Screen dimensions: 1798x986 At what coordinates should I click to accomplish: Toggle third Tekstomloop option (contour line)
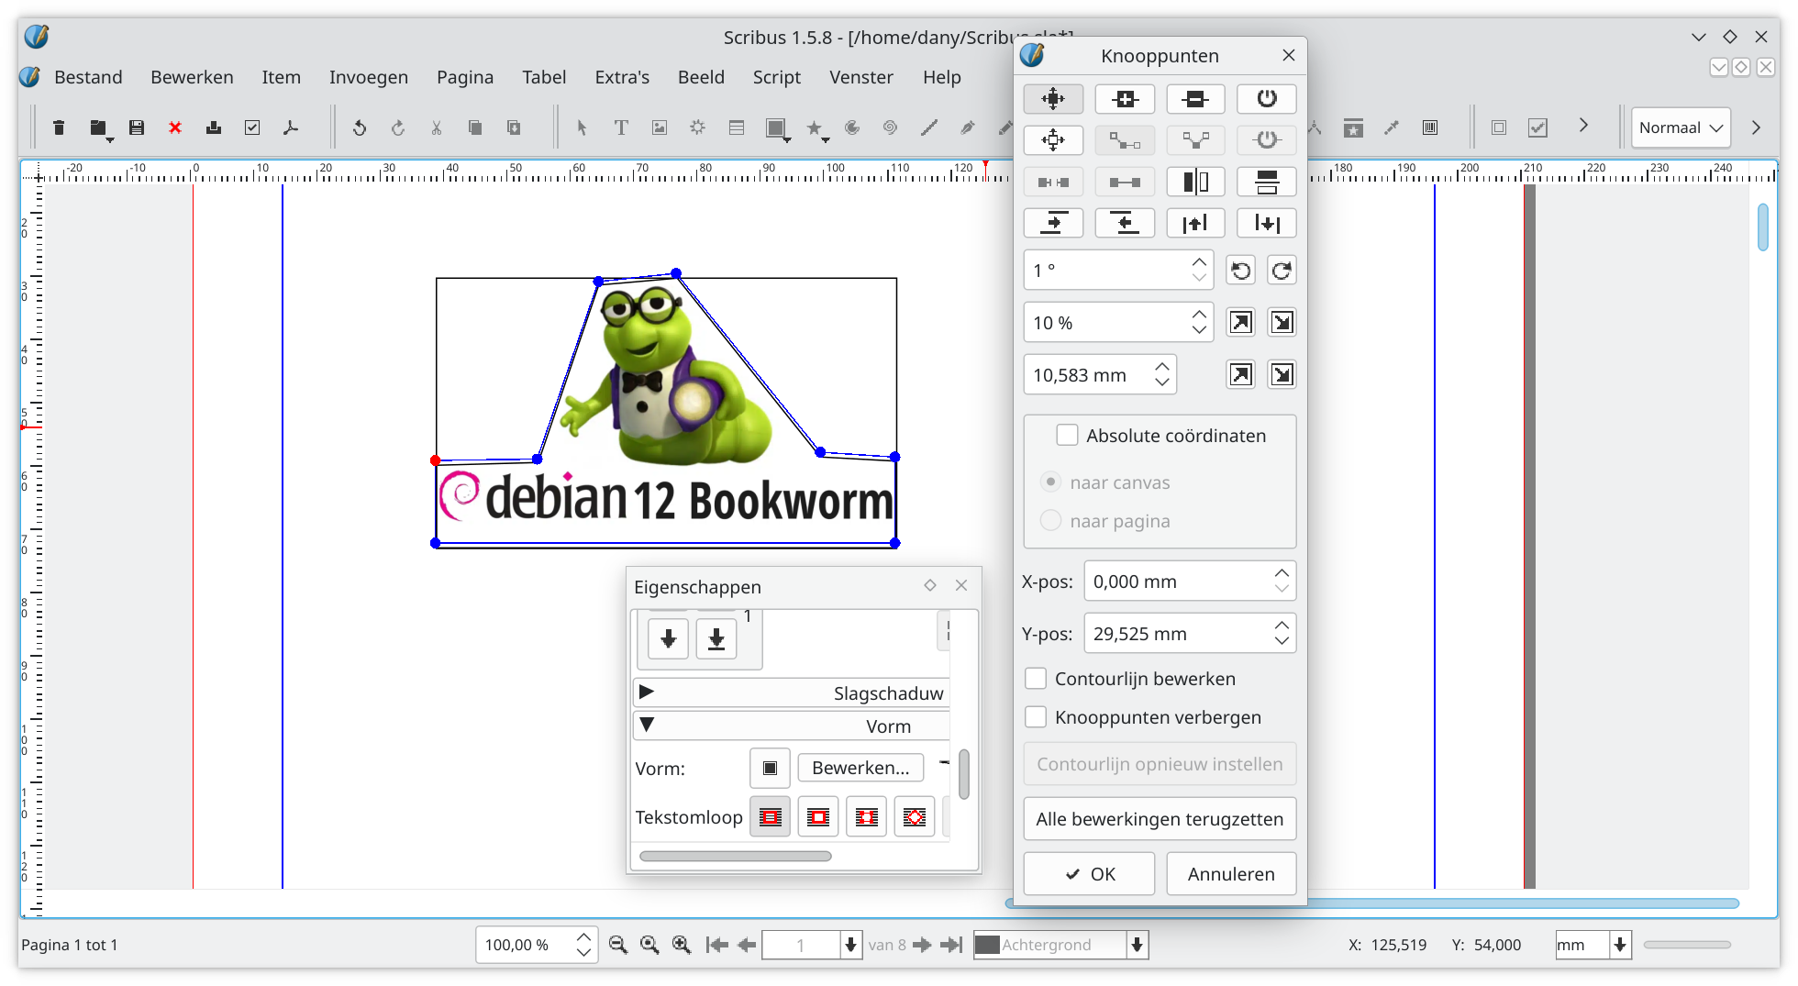pos(867,816)
